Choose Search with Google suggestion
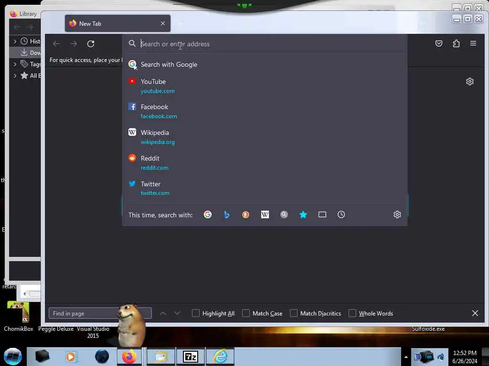Screen dimensions: 489x366 point(265,64)
